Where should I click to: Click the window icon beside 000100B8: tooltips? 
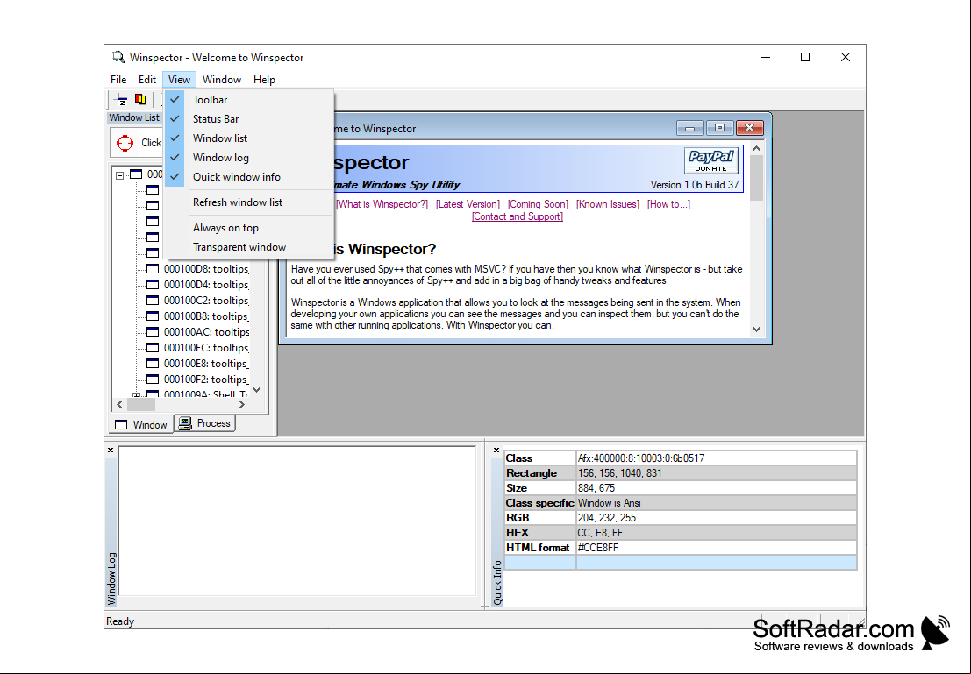click(153, 316)
